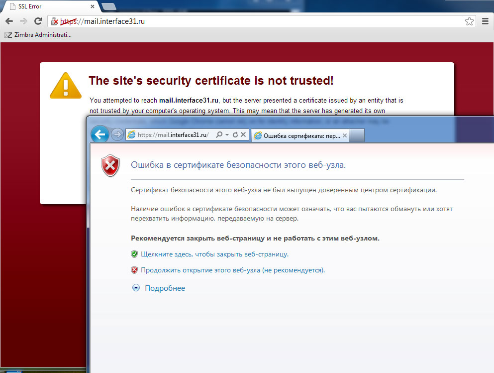Click IE page icon in address bar
The height and width of the screenshot is (373, 494).
click(132, 134)
